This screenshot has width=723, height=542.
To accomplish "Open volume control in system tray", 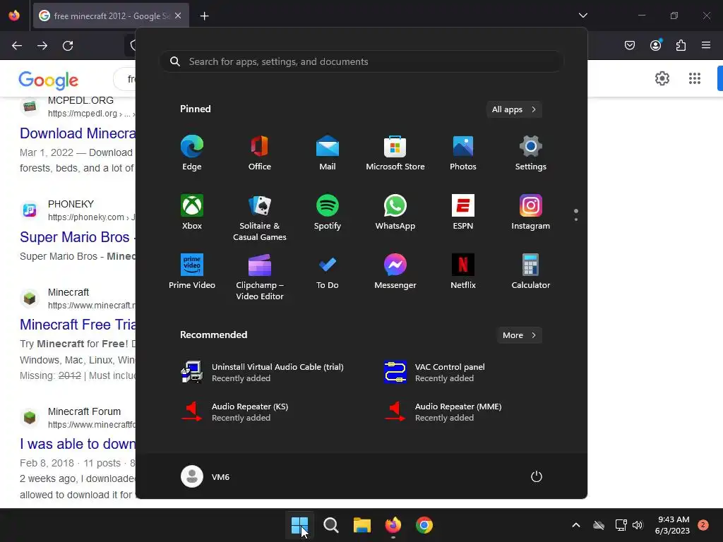I will click(x=638, y=525).
